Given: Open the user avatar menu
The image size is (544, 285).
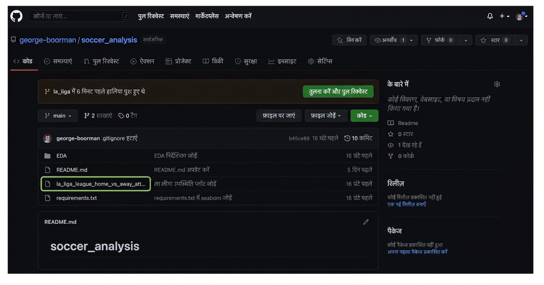Looking at the screenshot, I should pos(521,16).
